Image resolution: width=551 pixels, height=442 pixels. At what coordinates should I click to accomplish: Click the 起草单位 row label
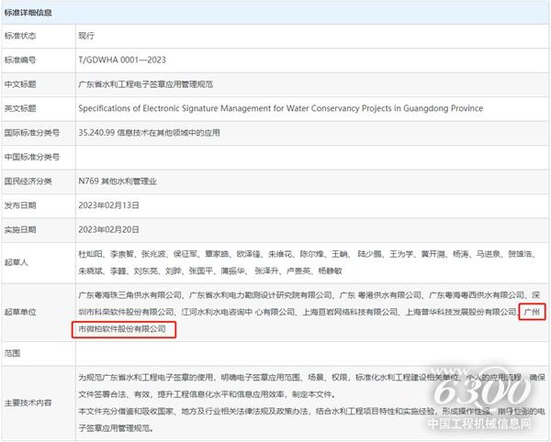(21, 313)
